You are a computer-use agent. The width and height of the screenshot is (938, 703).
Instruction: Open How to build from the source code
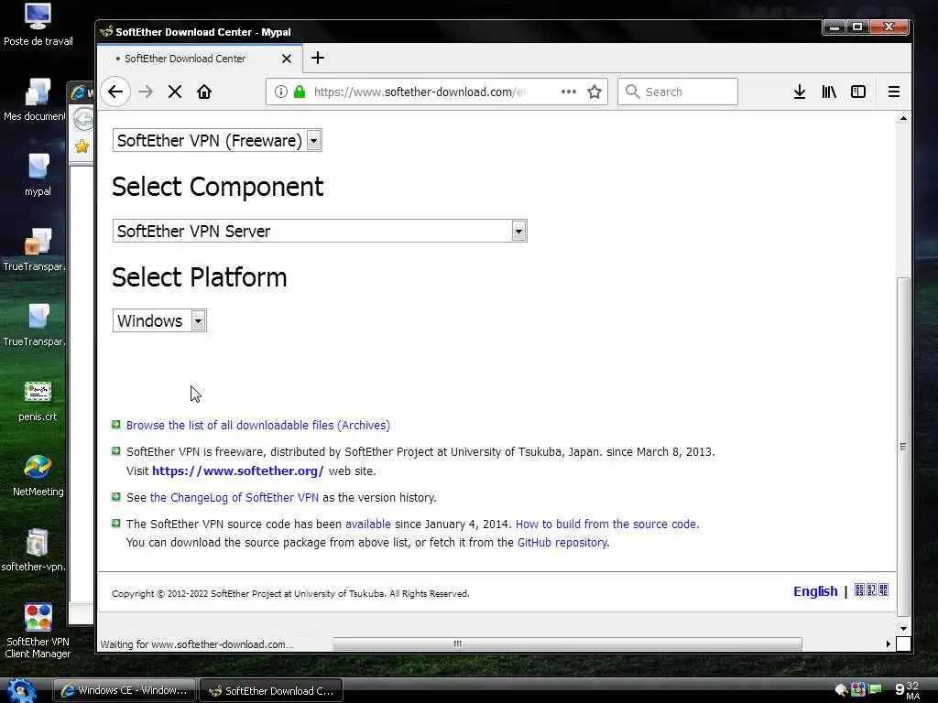point(607,524)
